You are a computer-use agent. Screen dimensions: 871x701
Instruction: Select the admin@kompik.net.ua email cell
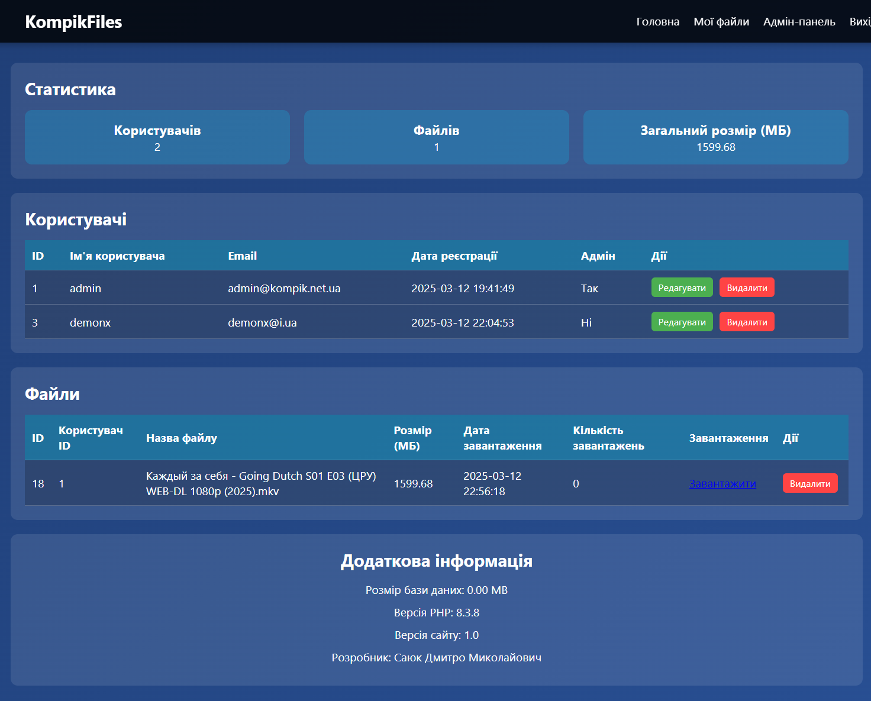(x=284, y=289)
